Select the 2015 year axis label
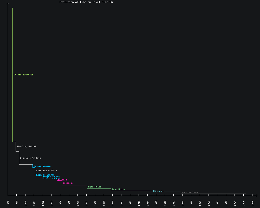This screenshot has height=208, width=260. click(157, 203)
